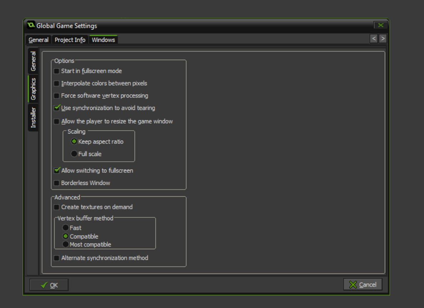Disable synchronization to avoid tearing
Screen dimensions: 424x308
56,108
